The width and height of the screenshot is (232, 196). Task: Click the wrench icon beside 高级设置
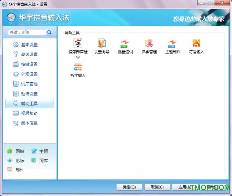click(x=16, y=54)
